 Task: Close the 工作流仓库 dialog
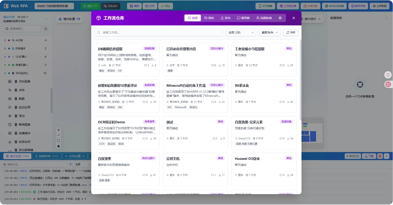pos(293,18)
